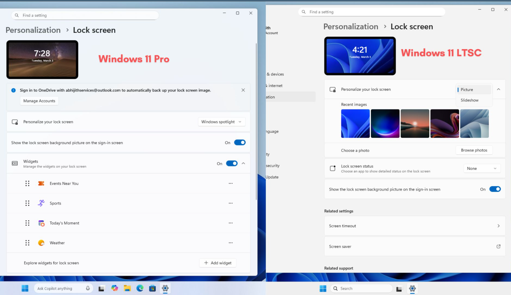Open Sports widget more options menu
The height and width of the screenshot is (295, 511).
(231, 203)
